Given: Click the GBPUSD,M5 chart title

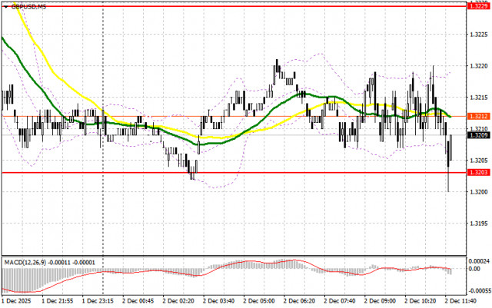Looking at the screenshot, I should [28, 7].
